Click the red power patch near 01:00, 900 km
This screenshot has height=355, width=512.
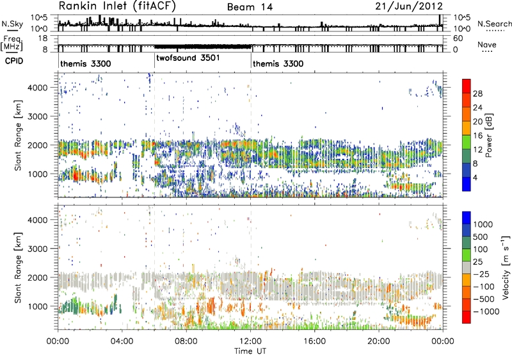76,176
